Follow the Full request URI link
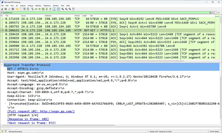 [41, 111]
